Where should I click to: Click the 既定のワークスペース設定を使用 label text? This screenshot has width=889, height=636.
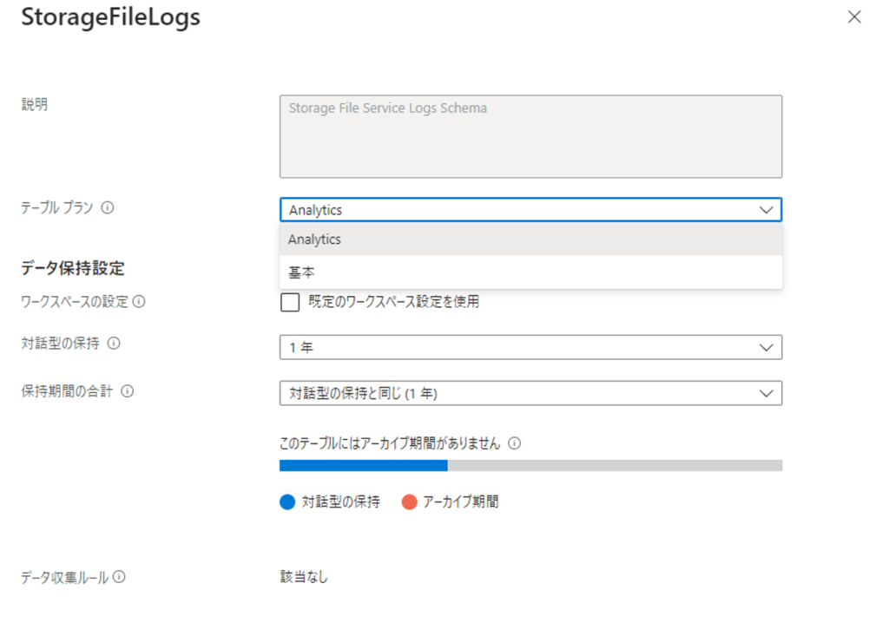[x=393, y=302]
